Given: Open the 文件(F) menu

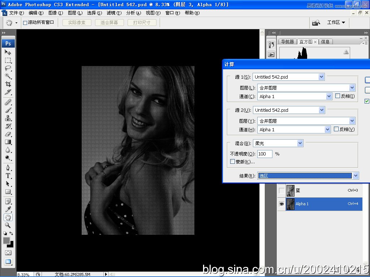Looking at the screenshot, I should coord(17,13).
